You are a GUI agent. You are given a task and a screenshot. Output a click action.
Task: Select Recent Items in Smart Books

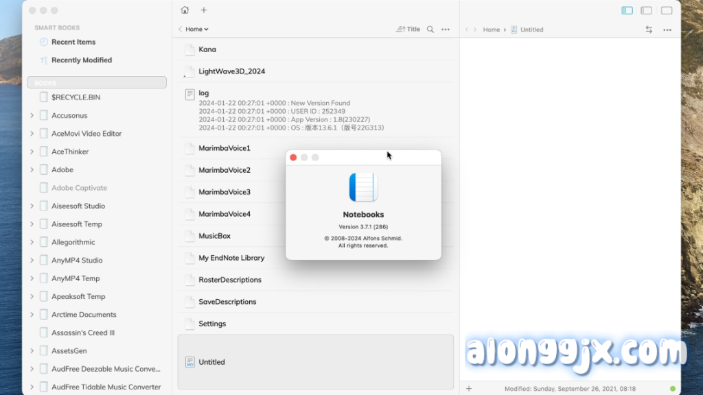73,42
